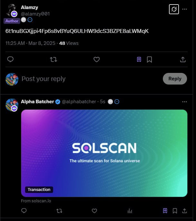The width and height of the screenshot is (196, 221).
Task: Click the blue circled dots icon beside Alamzy's flag
Action: coord(30,20)
